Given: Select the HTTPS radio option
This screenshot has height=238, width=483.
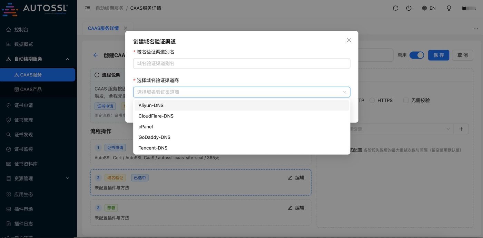Looking at the screenshot, I should coord(372,100).
